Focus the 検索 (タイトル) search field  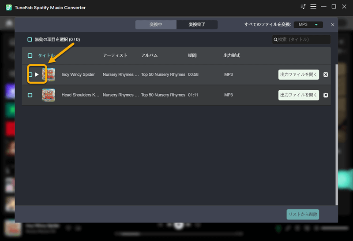click(x=301, y=40)
